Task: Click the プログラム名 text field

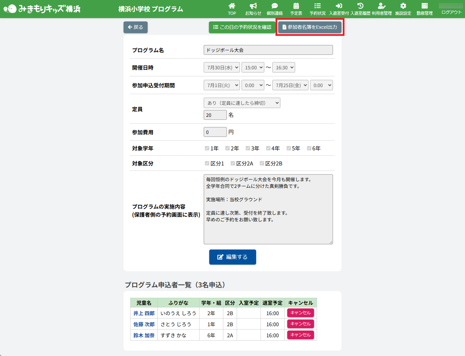Action: pyautogui.click(x=268, y=50)
